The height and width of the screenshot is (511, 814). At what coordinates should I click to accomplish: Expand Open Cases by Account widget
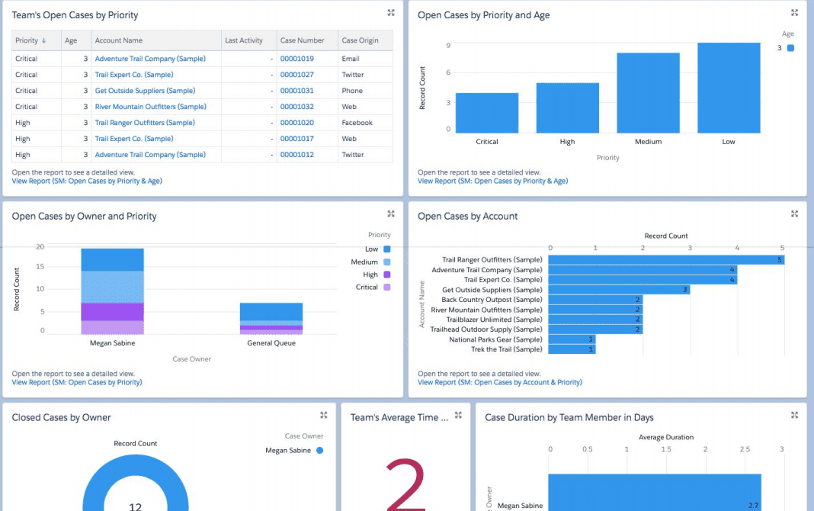794,214
